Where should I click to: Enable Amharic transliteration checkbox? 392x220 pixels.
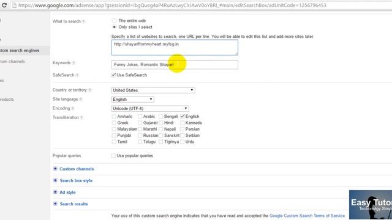click(x=114, y=117)
